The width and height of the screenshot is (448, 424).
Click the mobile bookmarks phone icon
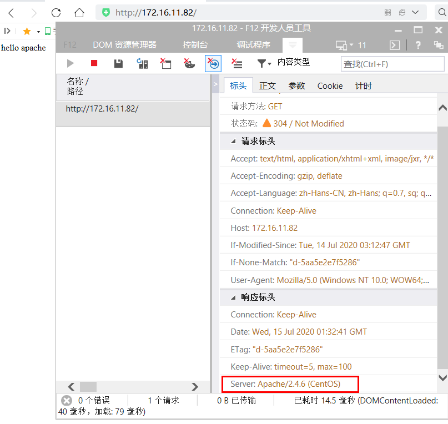(48, 31)
